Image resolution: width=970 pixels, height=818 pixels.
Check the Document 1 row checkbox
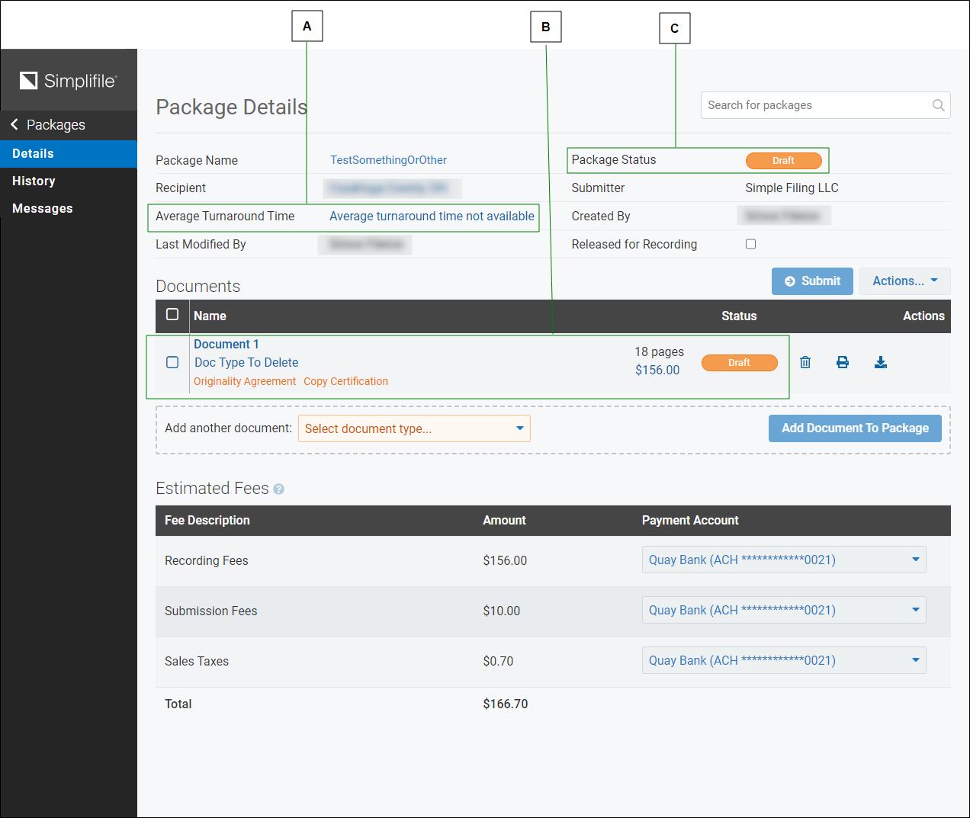pos(172,362)
